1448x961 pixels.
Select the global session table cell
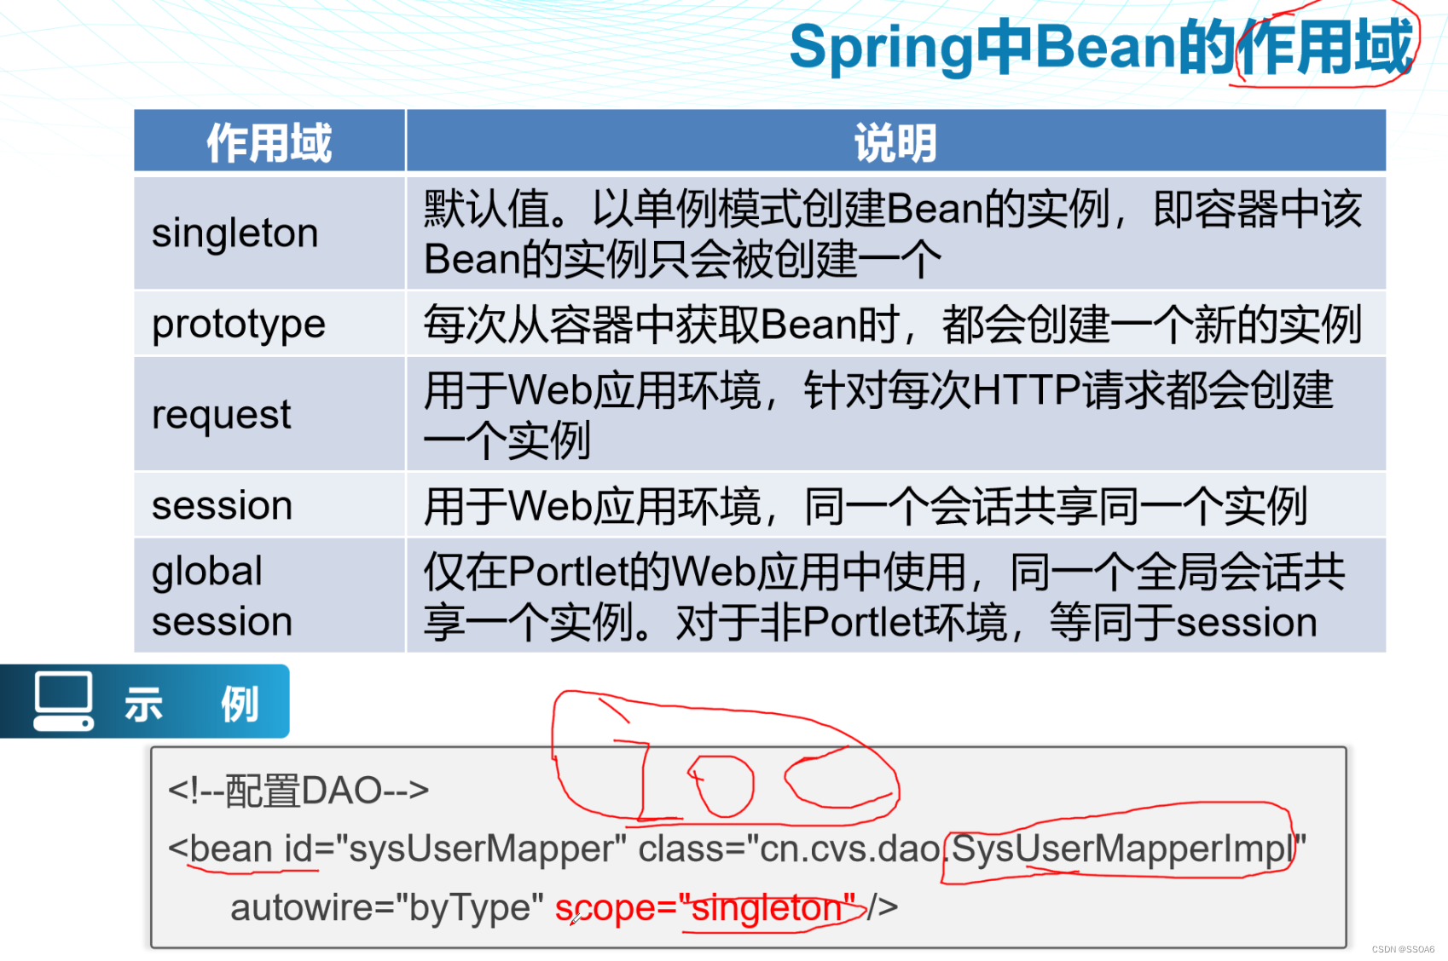click(x=269, y=596)
